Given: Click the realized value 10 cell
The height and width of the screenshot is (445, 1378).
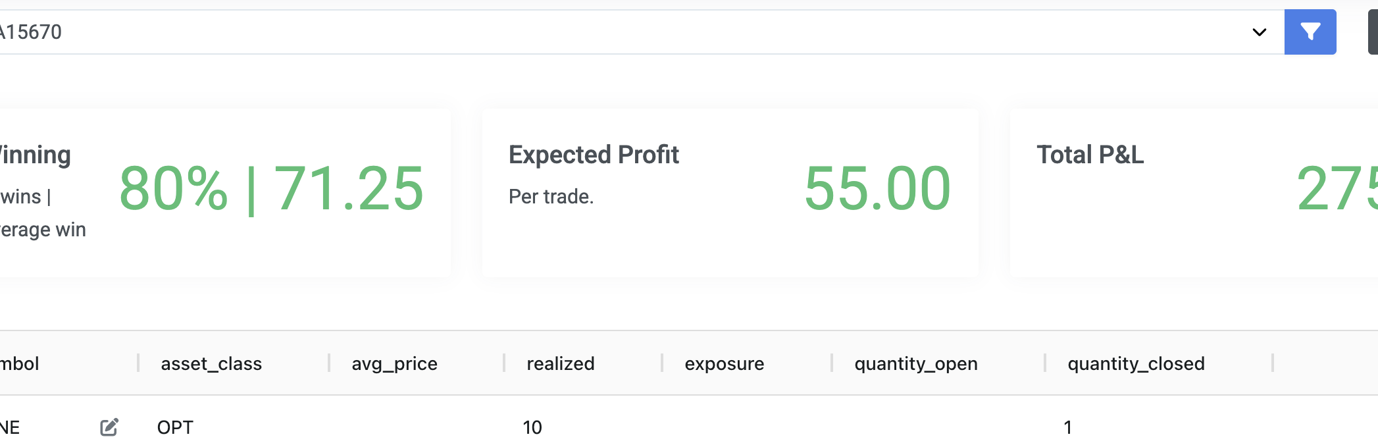Looking at the screenshot, I should 532,427.
